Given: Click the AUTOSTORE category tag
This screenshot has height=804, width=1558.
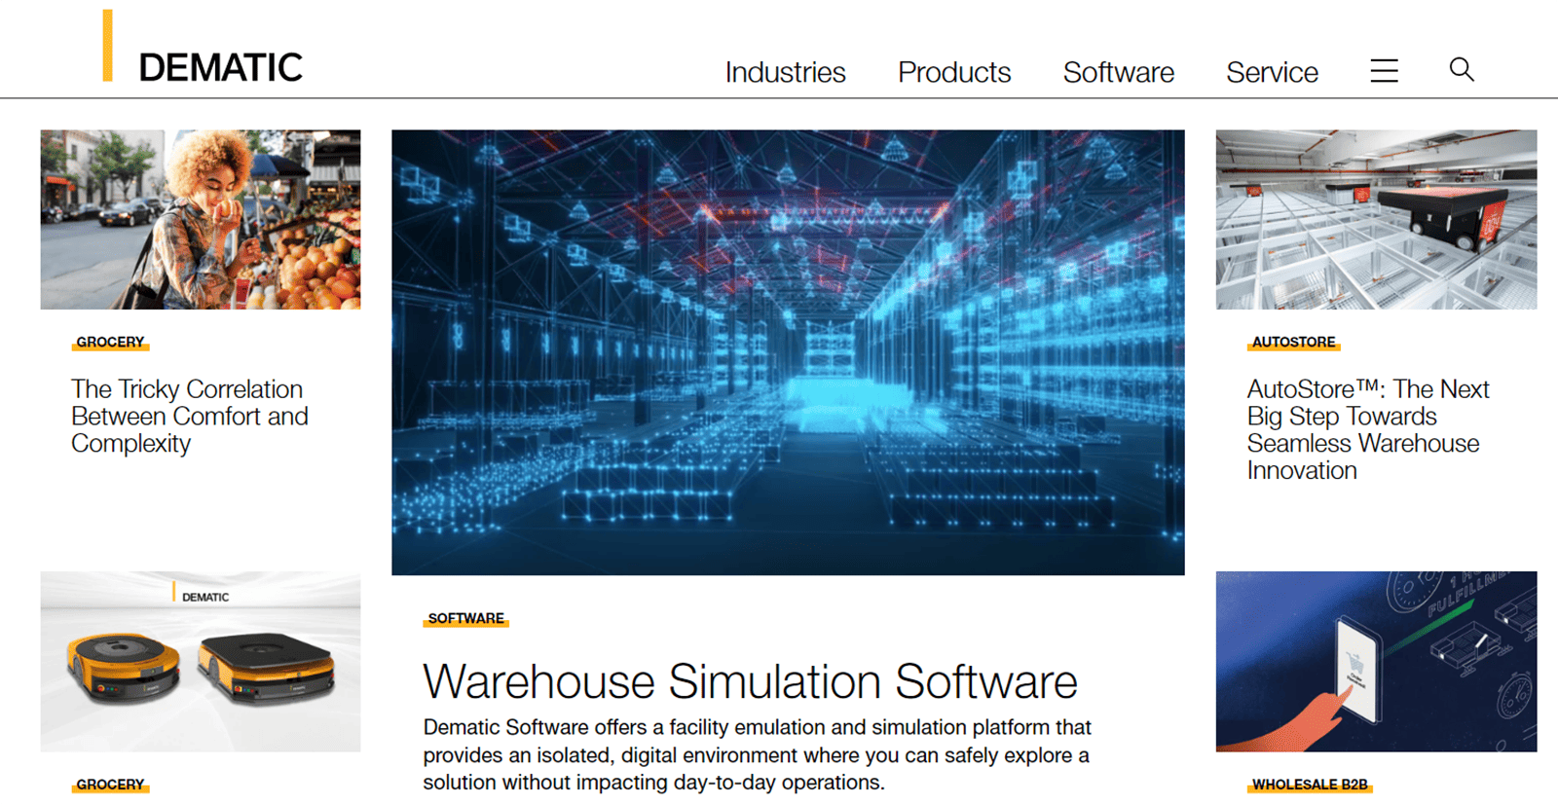Looking at the screenshot, I should click(1293, 343).
